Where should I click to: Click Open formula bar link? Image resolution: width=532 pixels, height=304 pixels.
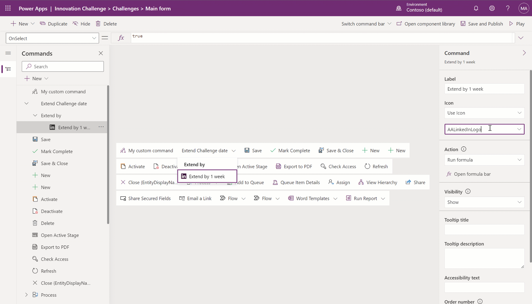472,174
